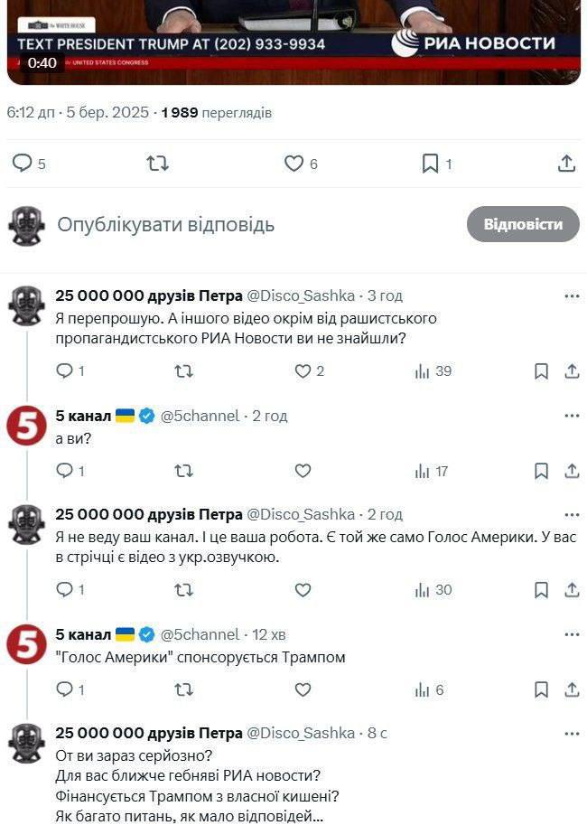
Task: Reply to 'Голос Америки спонсорується Трампом' comment
Action: pyautogui.click(x=64, y=690)
